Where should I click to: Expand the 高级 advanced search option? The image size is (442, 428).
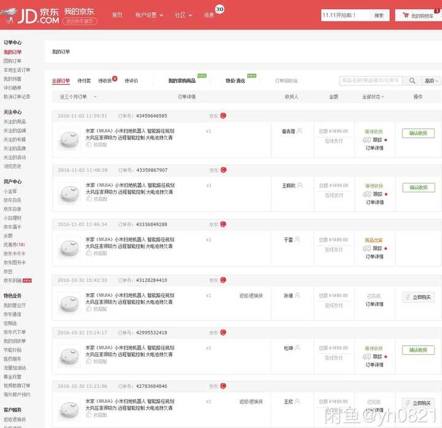[432, 81]
